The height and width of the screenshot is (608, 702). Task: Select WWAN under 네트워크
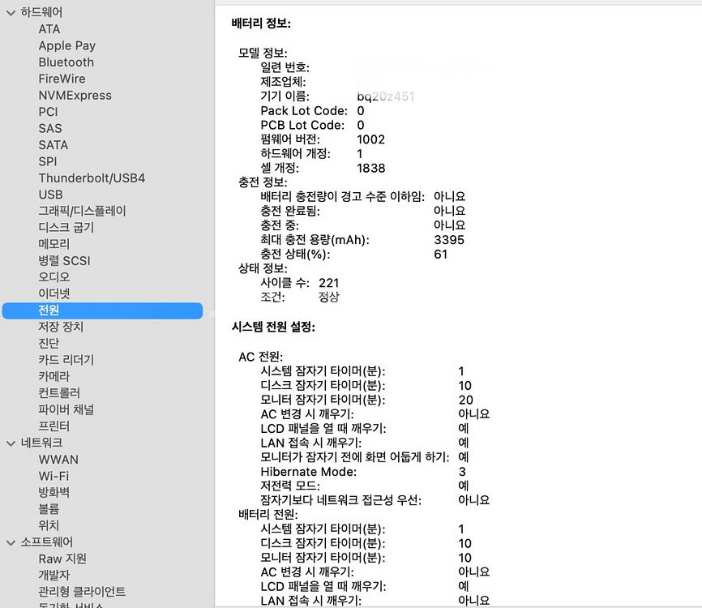coord(58,460)
